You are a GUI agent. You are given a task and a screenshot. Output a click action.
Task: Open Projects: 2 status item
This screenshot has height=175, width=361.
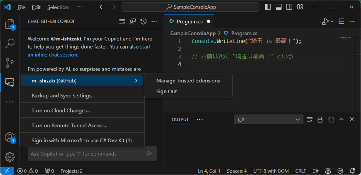(x=72, y=171)
